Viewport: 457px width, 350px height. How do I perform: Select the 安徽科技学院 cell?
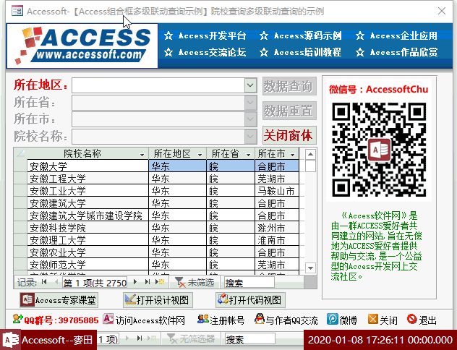click(87, 228)
